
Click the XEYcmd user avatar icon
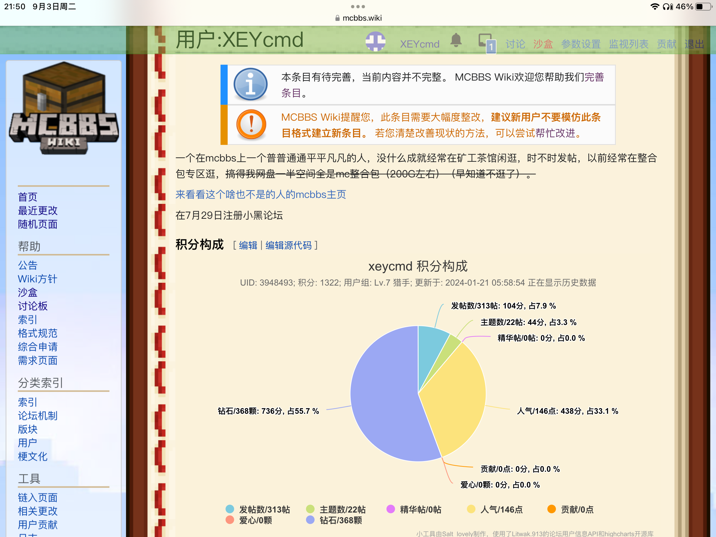click(375, 41)
